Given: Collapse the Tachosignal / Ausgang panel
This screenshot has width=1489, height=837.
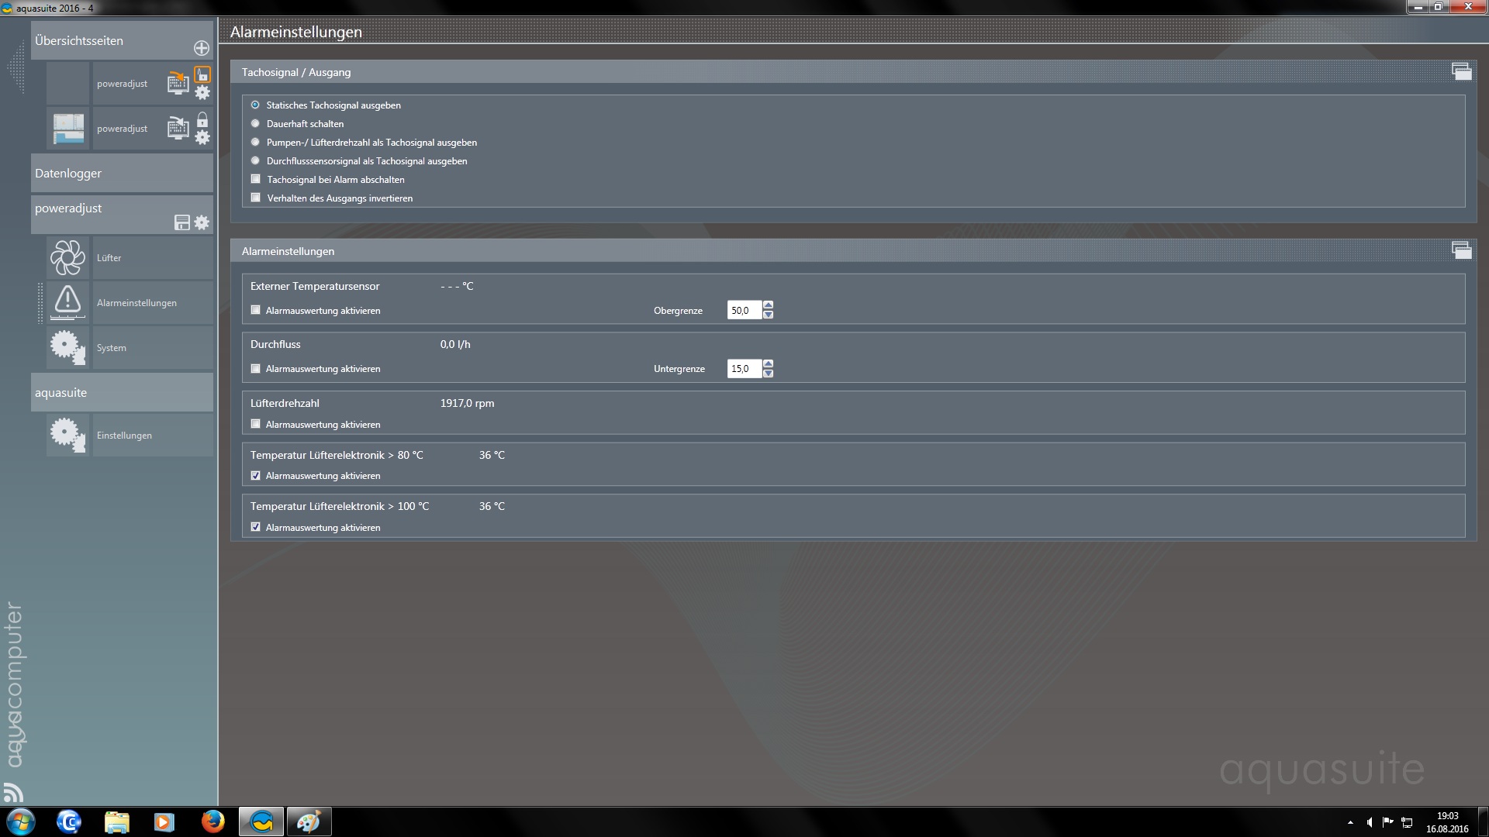Looking at the screenshot, I should click(x=1461, y=72).
